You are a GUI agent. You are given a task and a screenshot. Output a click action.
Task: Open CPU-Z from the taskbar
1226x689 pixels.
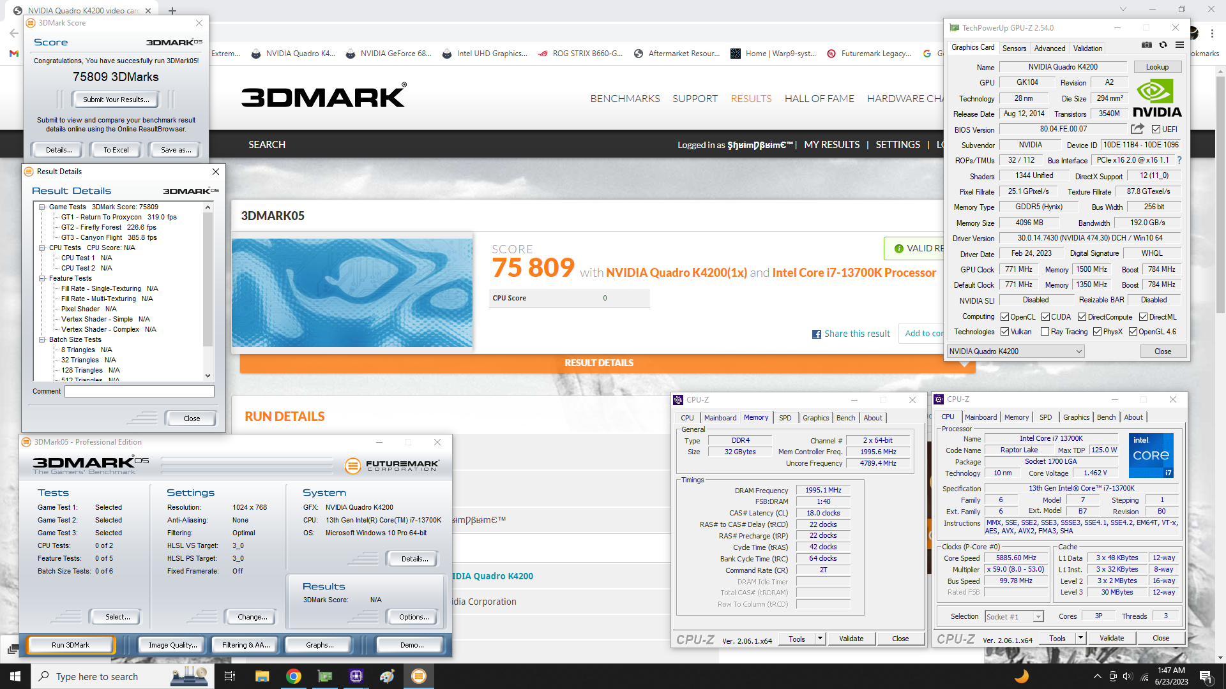click(356, 676)
